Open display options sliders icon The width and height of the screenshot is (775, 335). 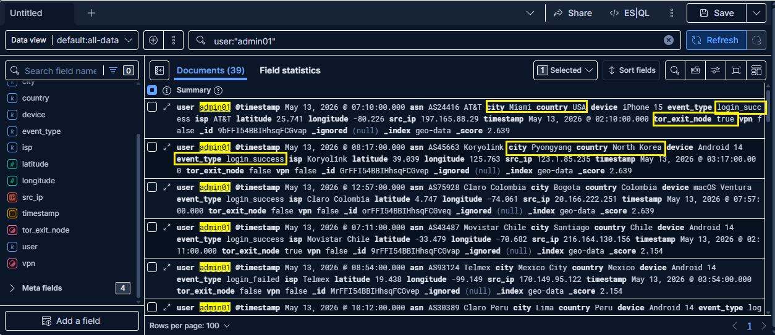pos(716,70)
